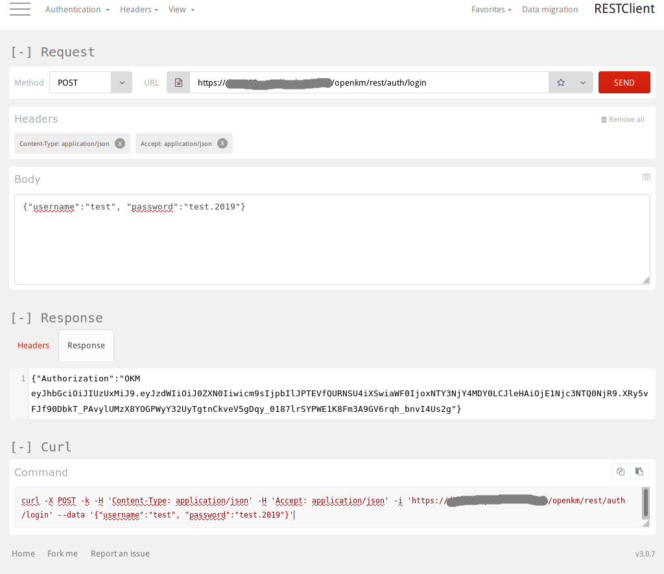Open the hamburger sidebar menu

[20, 9]
